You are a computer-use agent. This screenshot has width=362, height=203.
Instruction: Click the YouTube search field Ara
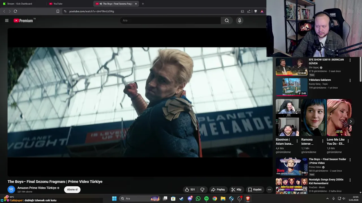(x=170, y=20)
